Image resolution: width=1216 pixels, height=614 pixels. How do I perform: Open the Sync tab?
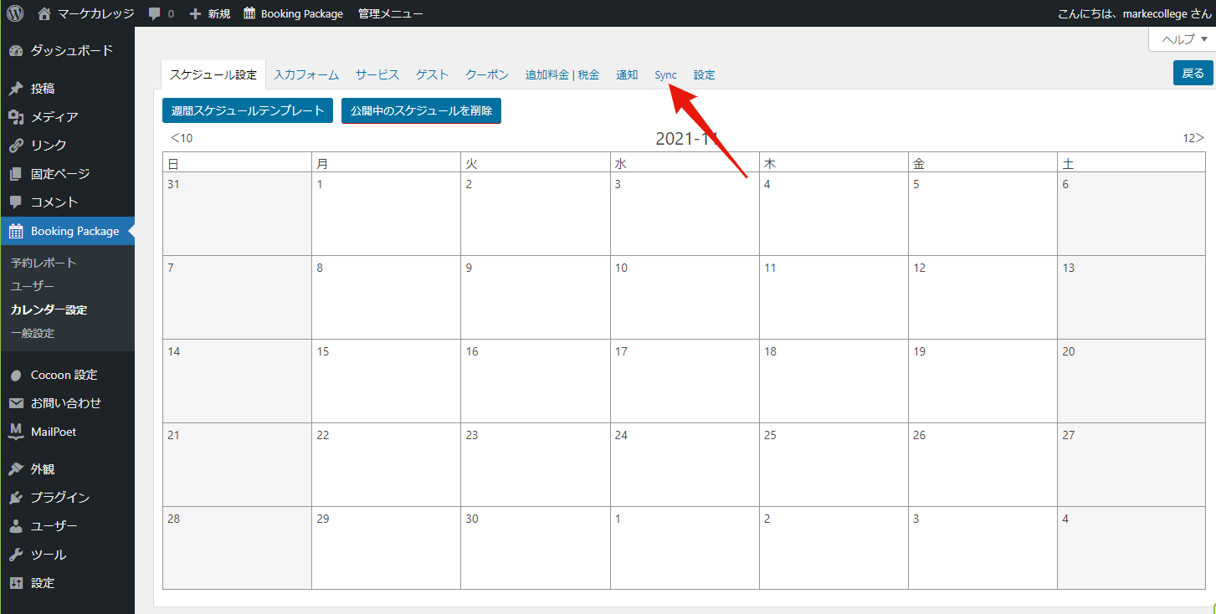(x=665, y=74)
